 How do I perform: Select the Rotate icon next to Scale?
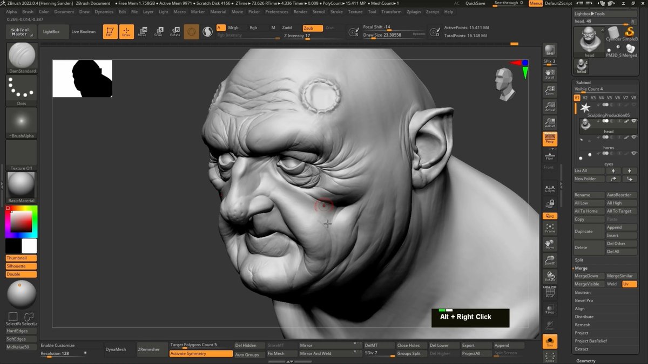pyautogui.click(x=175, y=31)
